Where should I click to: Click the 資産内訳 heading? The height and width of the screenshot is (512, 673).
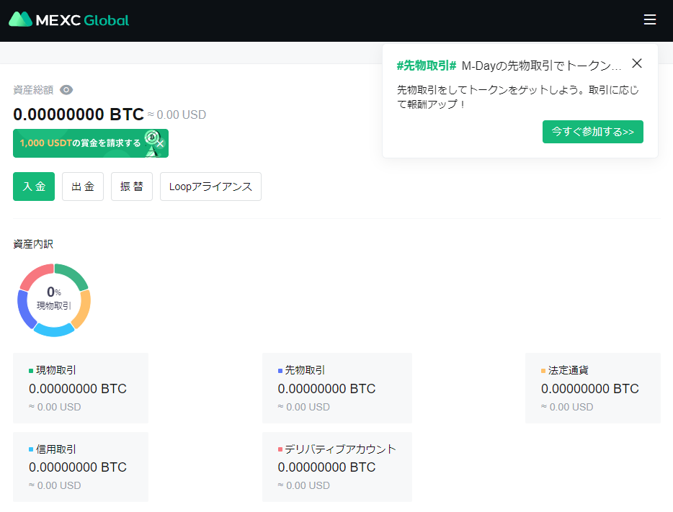(x=33, y=244)
